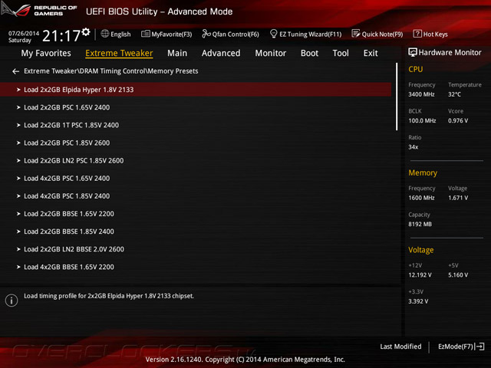This screenshot has width=491, height=368.
Task: Open MyFavorite(F3) shortcut
Action: point(166,34)
